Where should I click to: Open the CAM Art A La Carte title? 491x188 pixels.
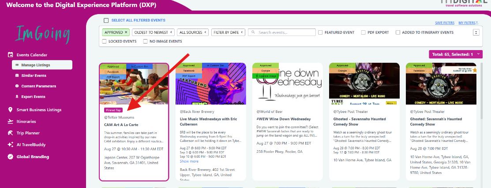click(121, 125)
